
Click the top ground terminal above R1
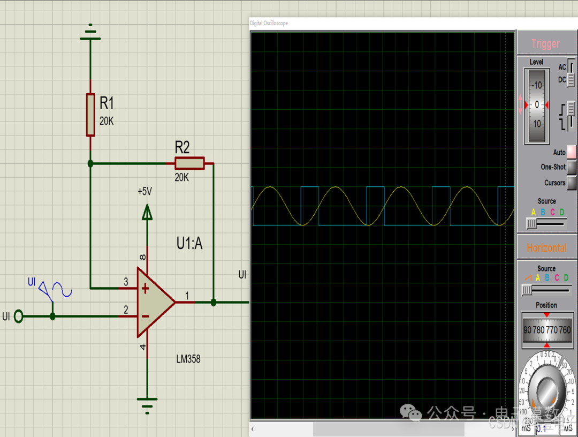(90, 33)
